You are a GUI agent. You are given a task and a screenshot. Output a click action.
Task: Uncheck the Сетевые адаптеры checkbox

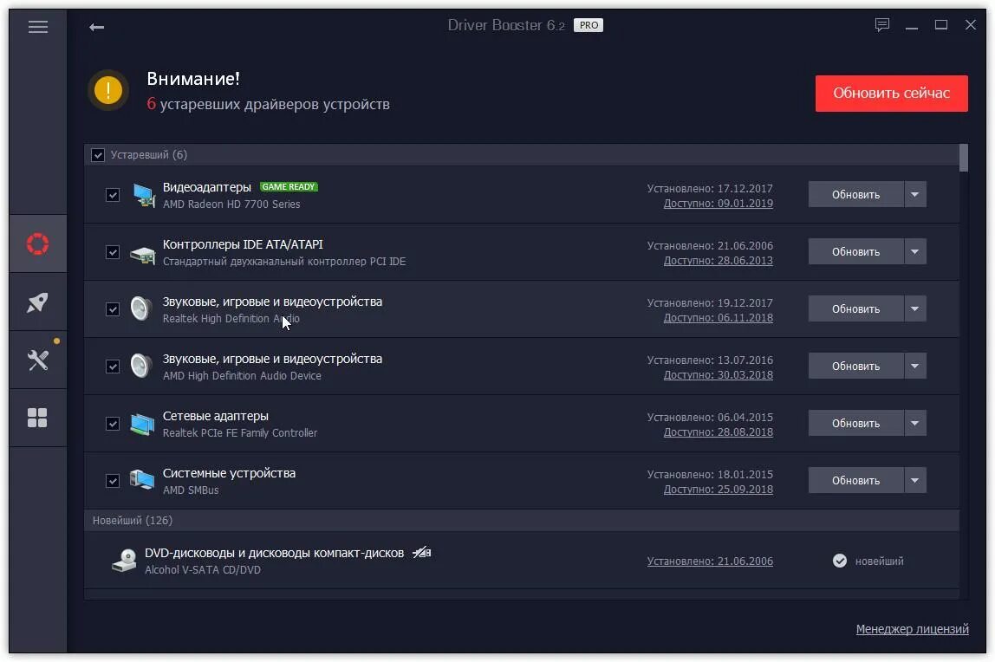[113, 423]
